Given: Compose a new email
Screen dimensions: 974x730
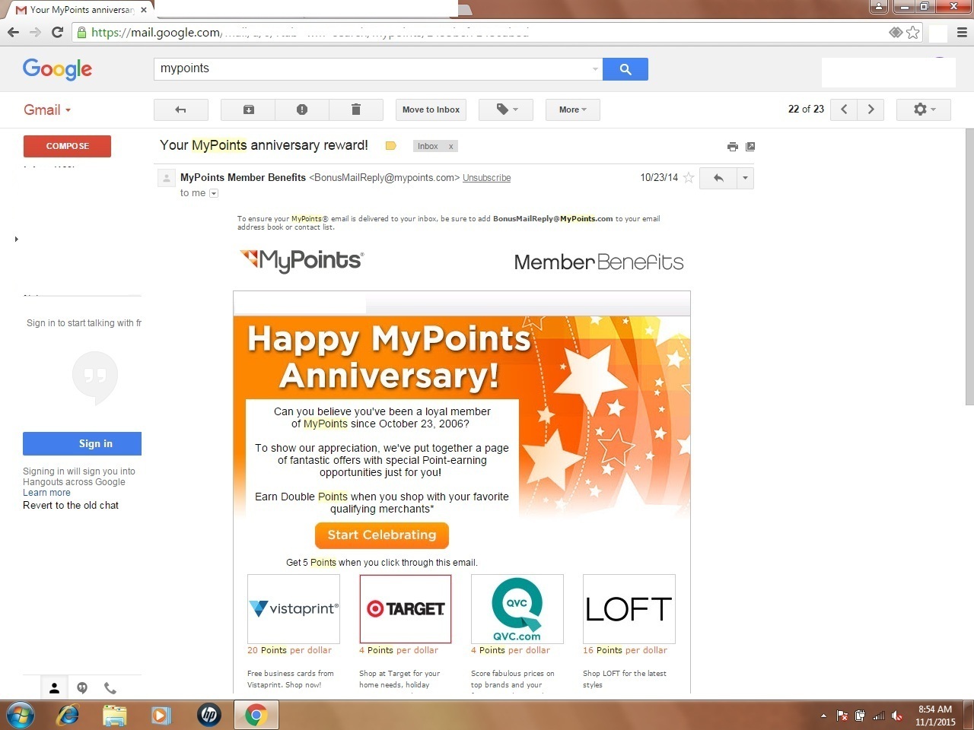Looking at the screenshot, I should tap(67, 146).
